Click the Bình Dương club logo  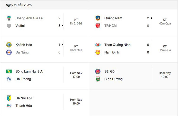98,79
